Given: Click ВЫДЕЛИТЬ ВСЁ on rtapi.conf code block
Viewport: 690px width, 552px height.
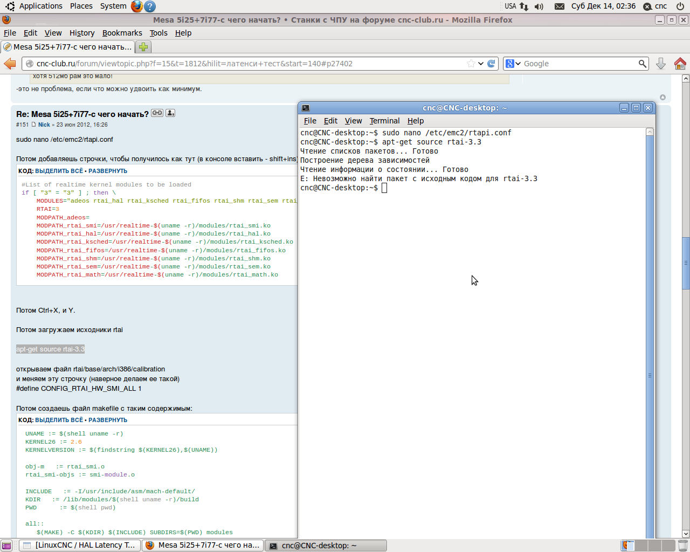Looking at the screenshot, I should (x=59, y=171).
